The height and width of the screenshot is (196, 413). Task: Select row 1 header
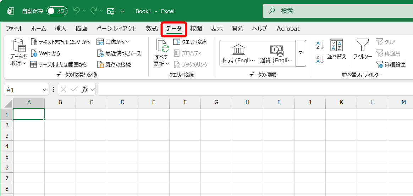(7, 114)
